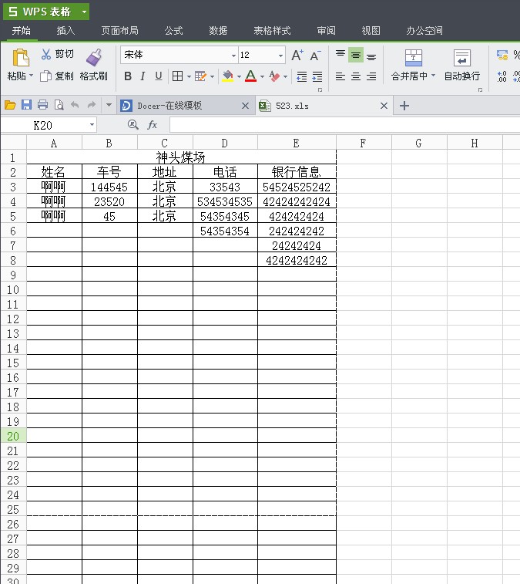Set vertical bottom alignment
The image size is (520, 584).
coord(371,56)
